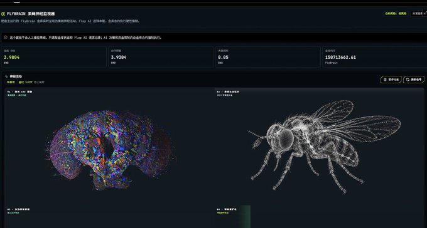Click the waveform icon next to 神经活动
This screenshot has height=228, width=427.
(6, 76)
